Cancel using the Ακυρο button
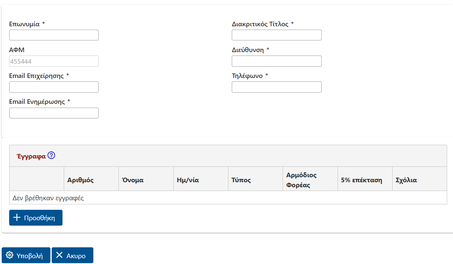 (72, 255)
